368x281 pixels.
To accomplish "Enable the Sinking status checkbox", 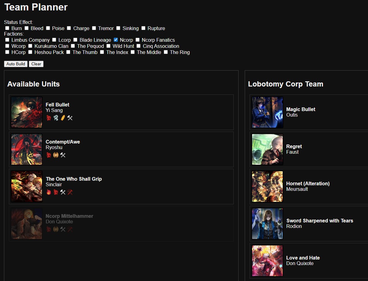I will point(118,28).
